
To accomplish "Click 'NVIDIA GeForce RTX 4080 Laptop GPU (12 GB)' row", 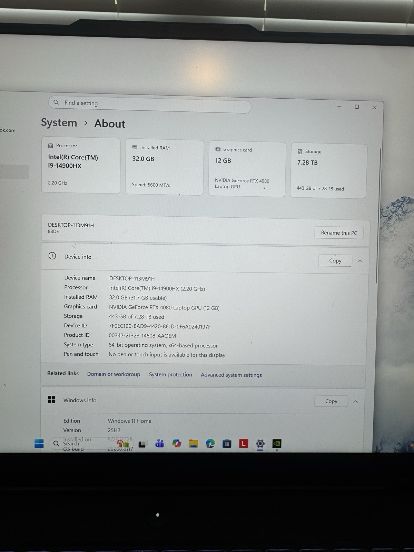I will 164,307.
